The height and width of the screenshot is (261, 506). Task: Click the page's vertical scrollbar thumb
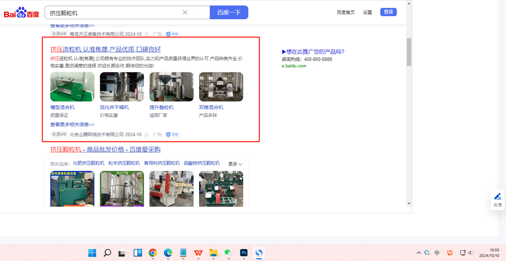tap(409, 52)
